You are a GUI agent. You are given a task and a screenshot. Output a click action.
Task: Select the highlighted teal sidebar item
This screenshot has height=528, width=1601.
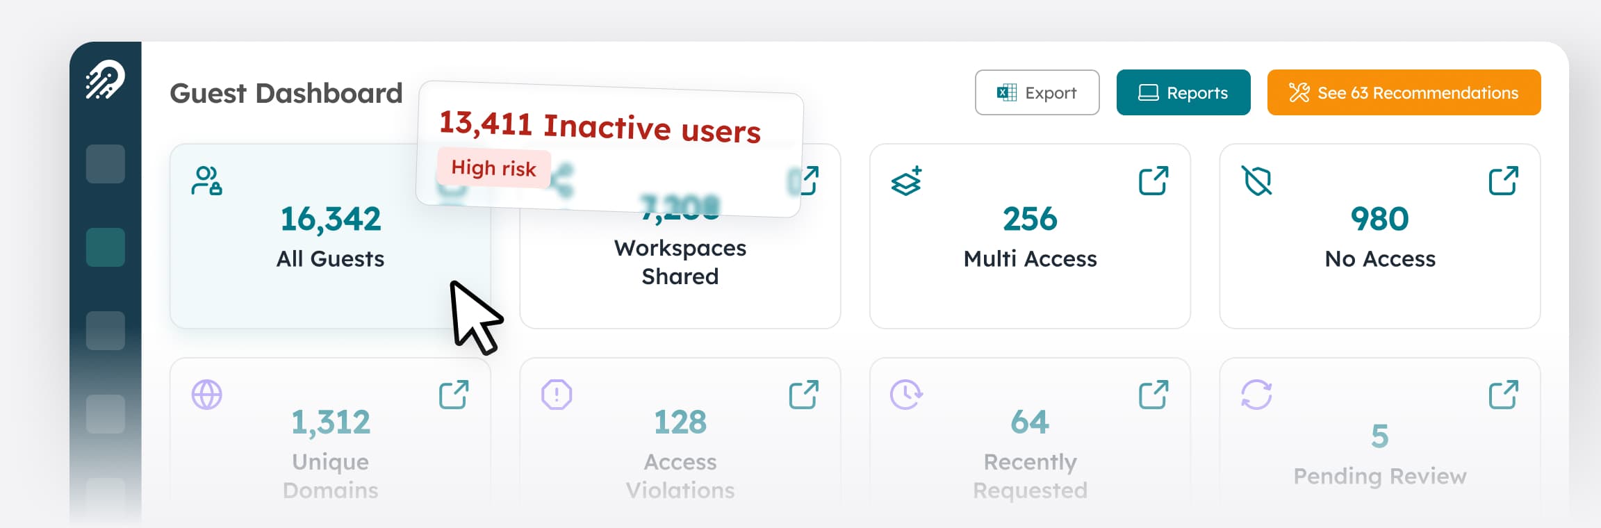(x=106, y=247)
